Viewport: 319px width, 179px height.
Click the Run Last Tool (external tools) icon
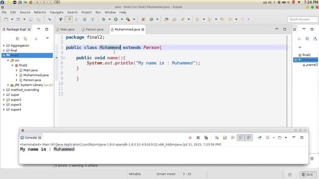(128, 19)
